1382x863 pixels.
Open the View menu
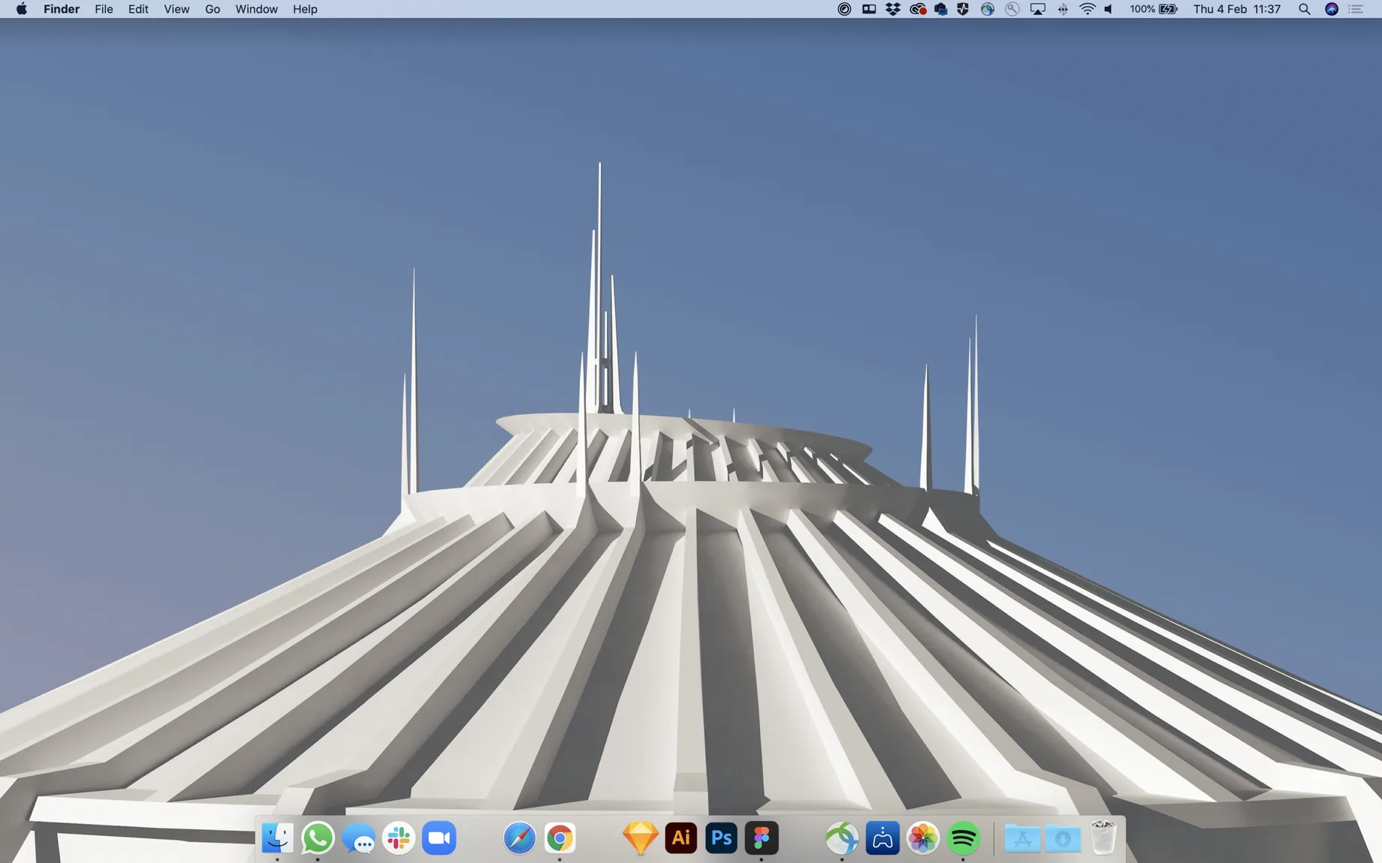pyautogui.click(x=177, y=9)
